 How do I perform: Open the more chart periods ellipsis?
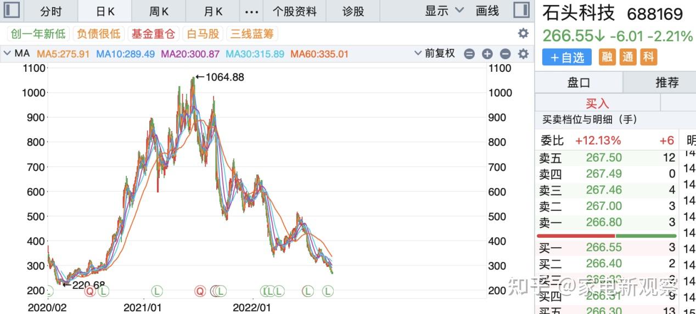coord(251,12)
